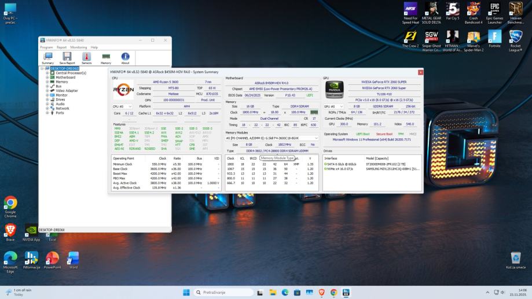Image resolution: width=532 pixels, height=299 pixels.
Task: Open the memory module selection dropdown
Action: pyautogui.click(x=271, y=138)
